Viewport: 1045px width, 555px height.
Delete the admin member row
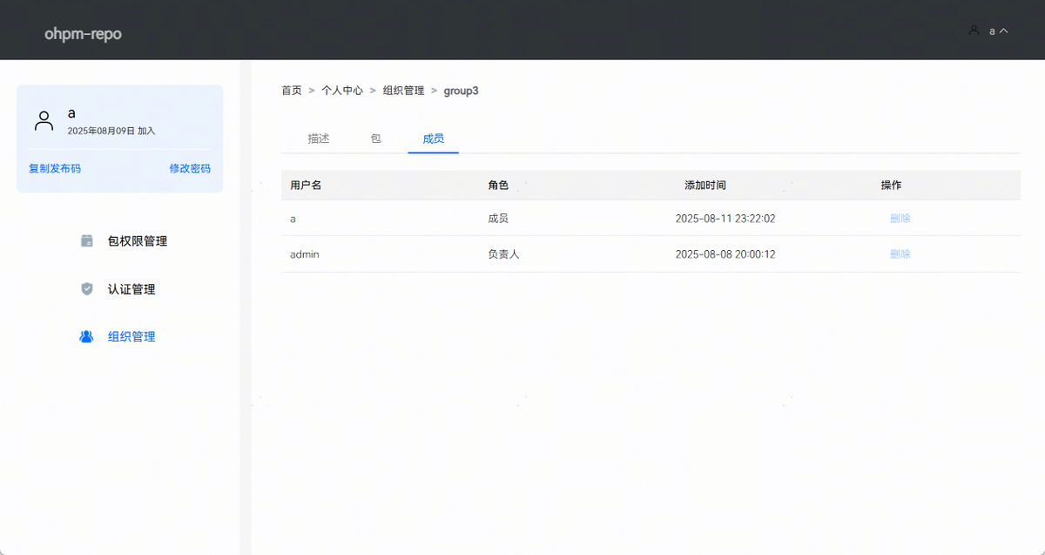900,254
